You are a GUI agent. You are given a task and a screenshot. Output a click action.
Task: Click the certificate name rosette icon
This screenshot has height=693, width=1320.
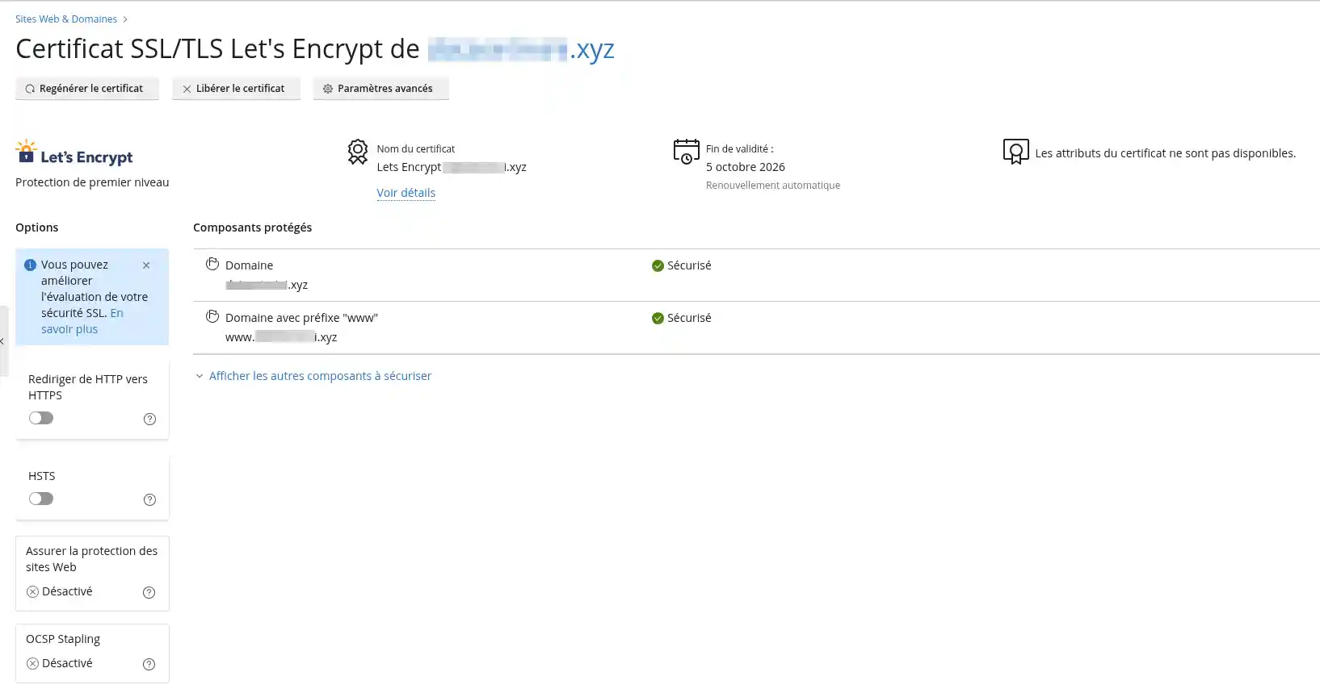click(358, 152)
